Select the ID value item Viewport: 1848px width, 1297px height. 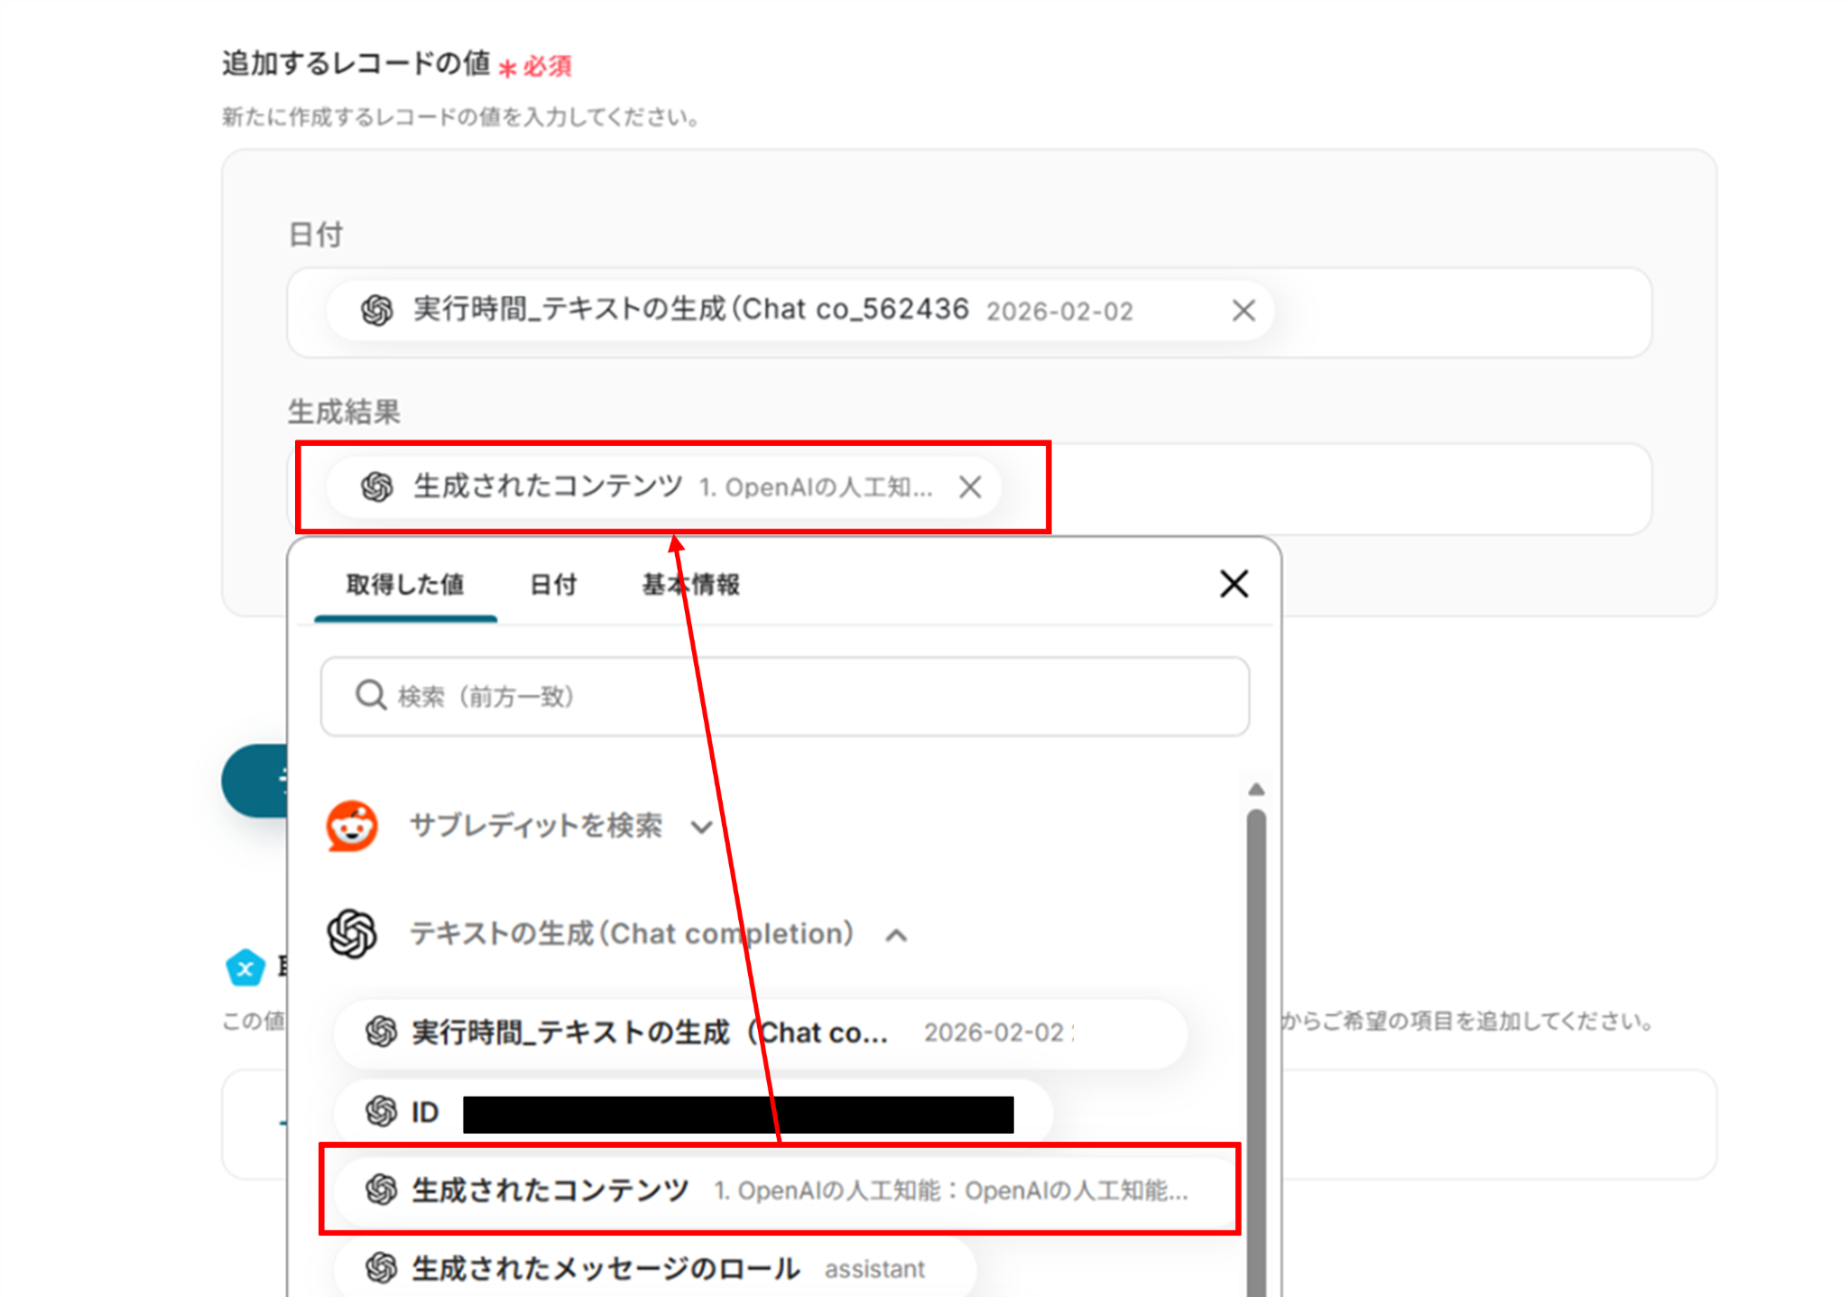click(424, 1112)
